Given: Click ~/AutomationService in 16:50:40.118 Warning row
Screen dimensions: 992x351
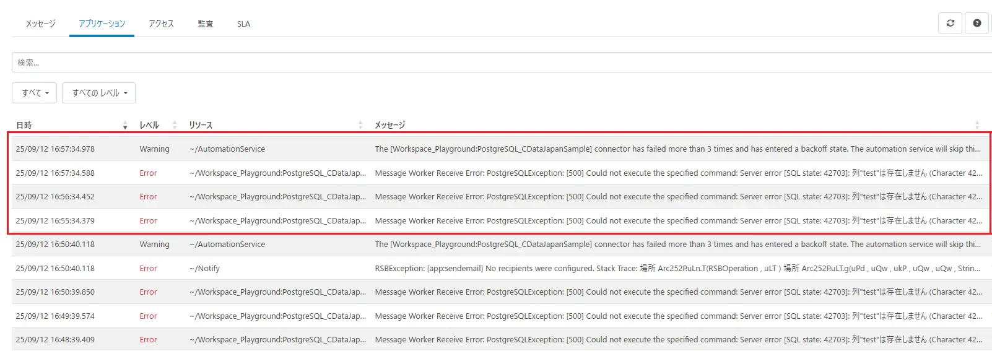Looking at the screenshot, I should 227,245.
